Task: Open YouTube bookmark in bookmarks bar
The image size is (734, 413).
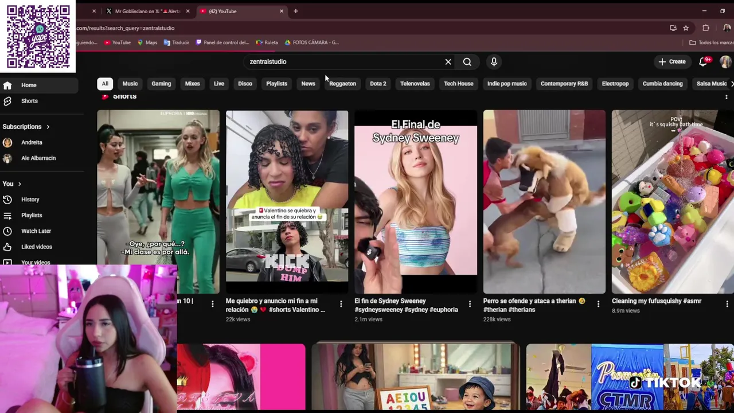Action: tap(118, 42)
